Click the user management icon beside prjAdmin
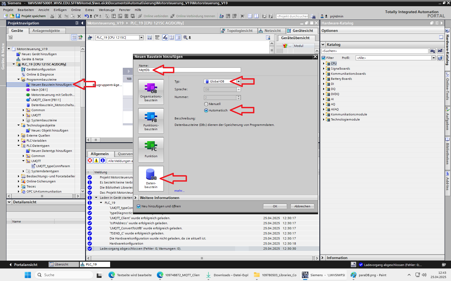 [322, 16]
